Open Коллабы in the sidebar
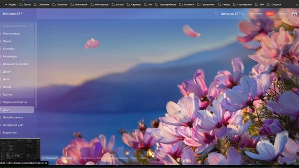Image resolution: width=299 pixels, height=168 pixels. click(x=8, y=49)
